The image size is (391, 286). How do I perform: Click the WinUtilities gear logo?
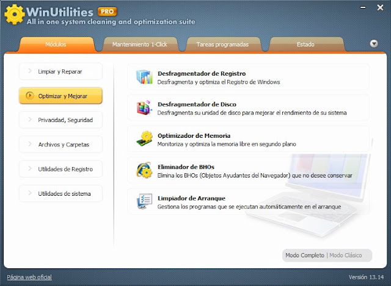pos(15,15)
